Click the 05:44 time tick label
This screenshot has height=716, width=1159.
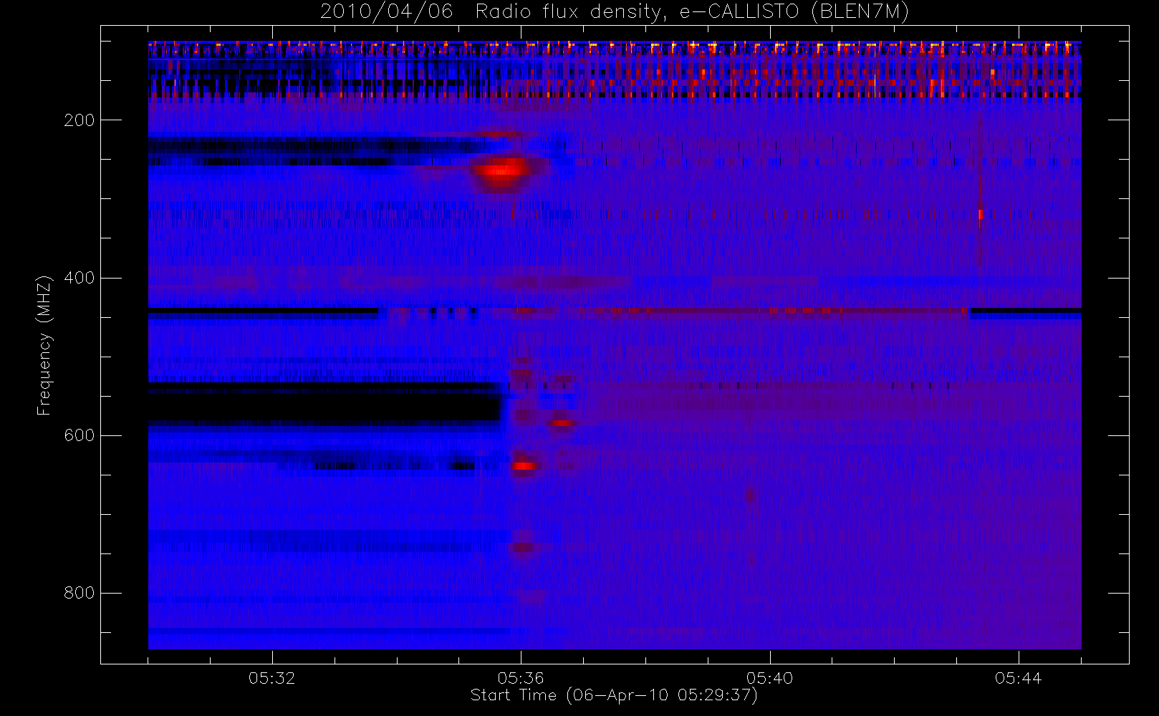1018,678
